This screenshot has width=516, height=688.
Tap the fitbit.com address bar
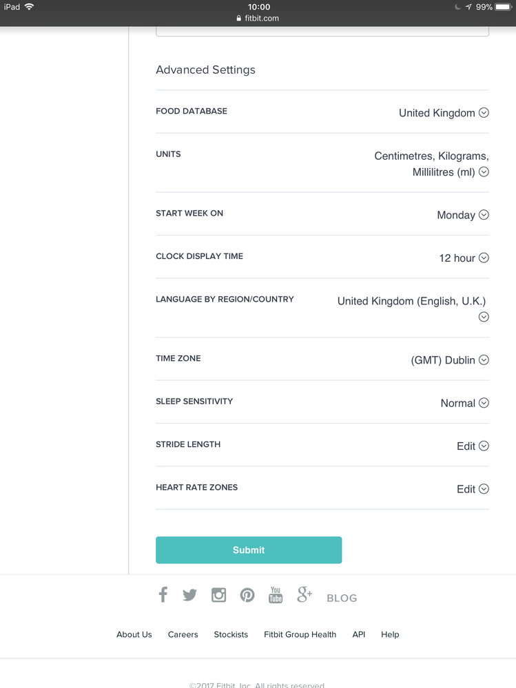click(x=258, y=19)
